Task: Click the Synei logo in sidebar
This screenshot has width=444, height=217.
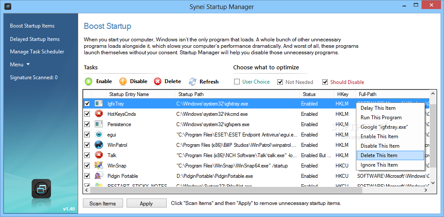Action: (x=41, y=189)
